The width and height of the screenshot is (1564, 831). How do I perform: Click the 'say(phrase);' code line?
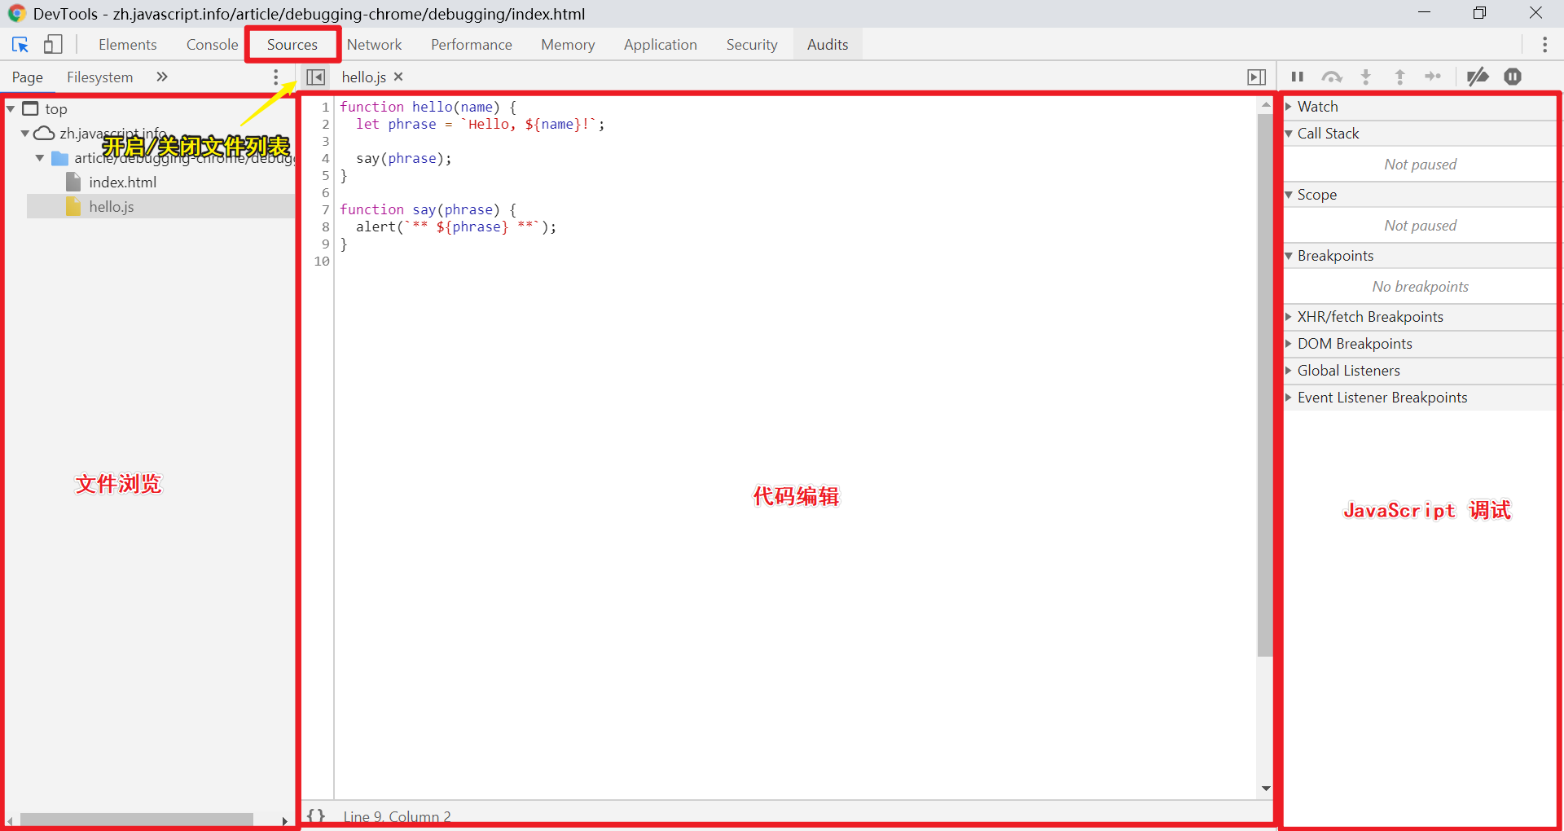click(403, 159)
